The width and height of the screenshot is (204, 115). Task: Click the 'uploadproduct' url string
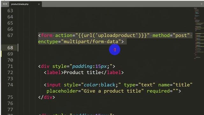117,35
